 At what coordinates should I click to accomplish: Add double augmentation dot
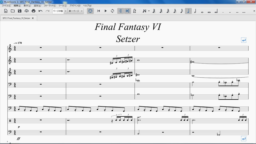coord(230,12)
